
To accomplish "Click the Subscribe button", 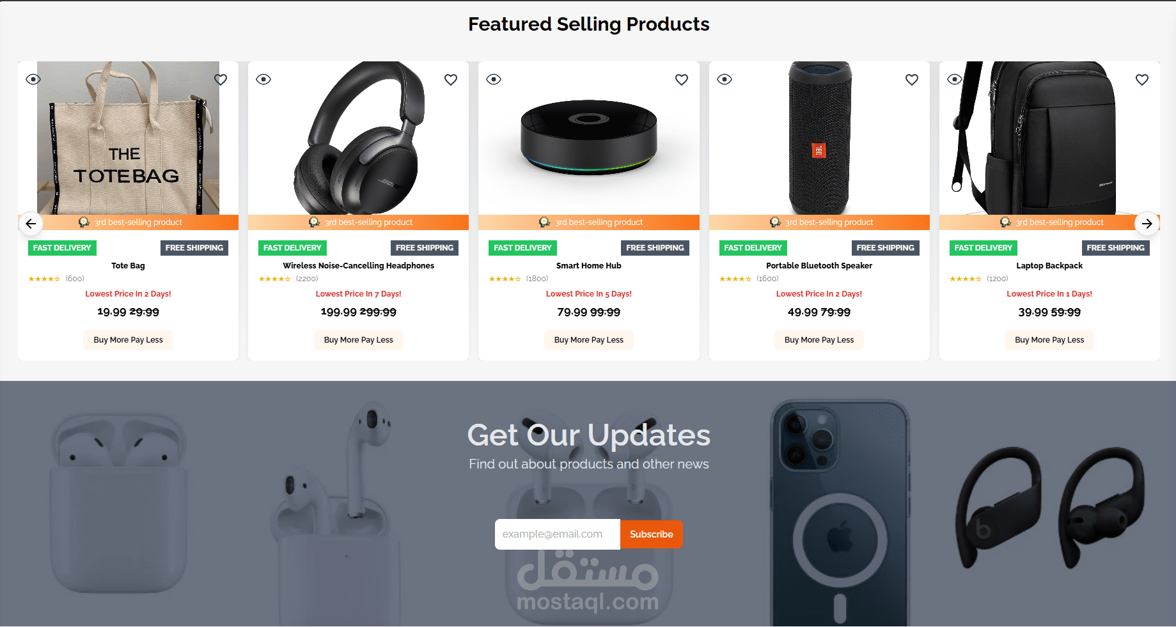I will coord(651,534).
